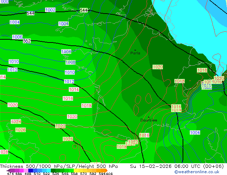
Task: Click the 1016 label south of Dourbies
Action: (x=144, y=135)
